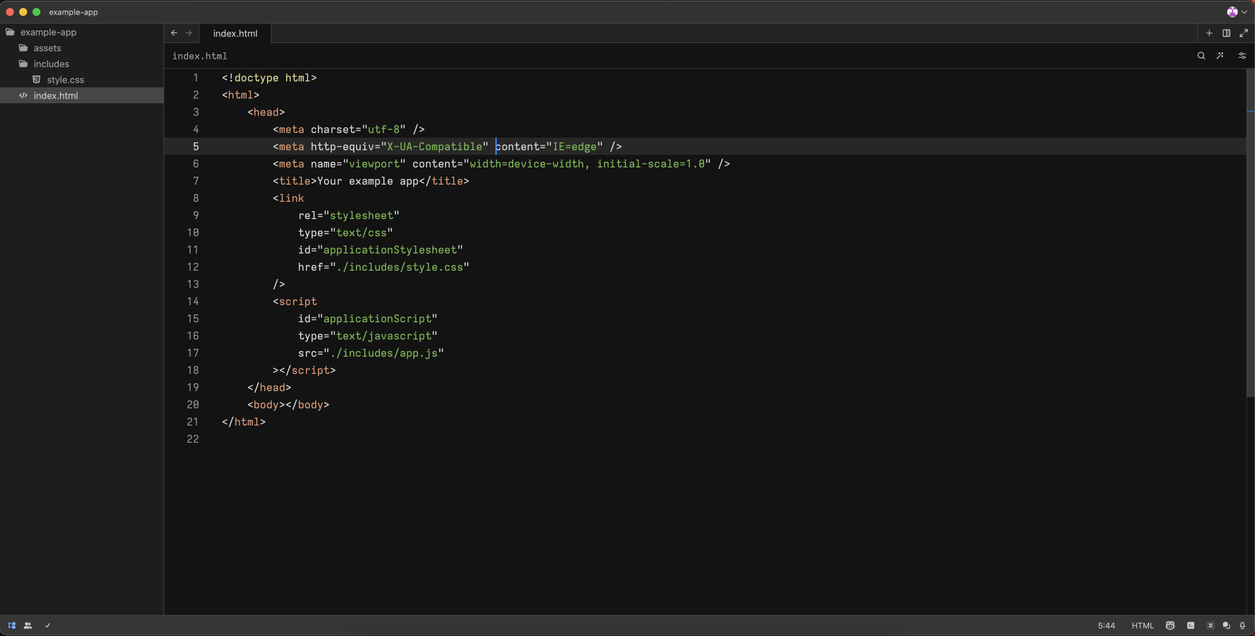
Task: Click the 'Your example app' title text
Action: (368, 181)
